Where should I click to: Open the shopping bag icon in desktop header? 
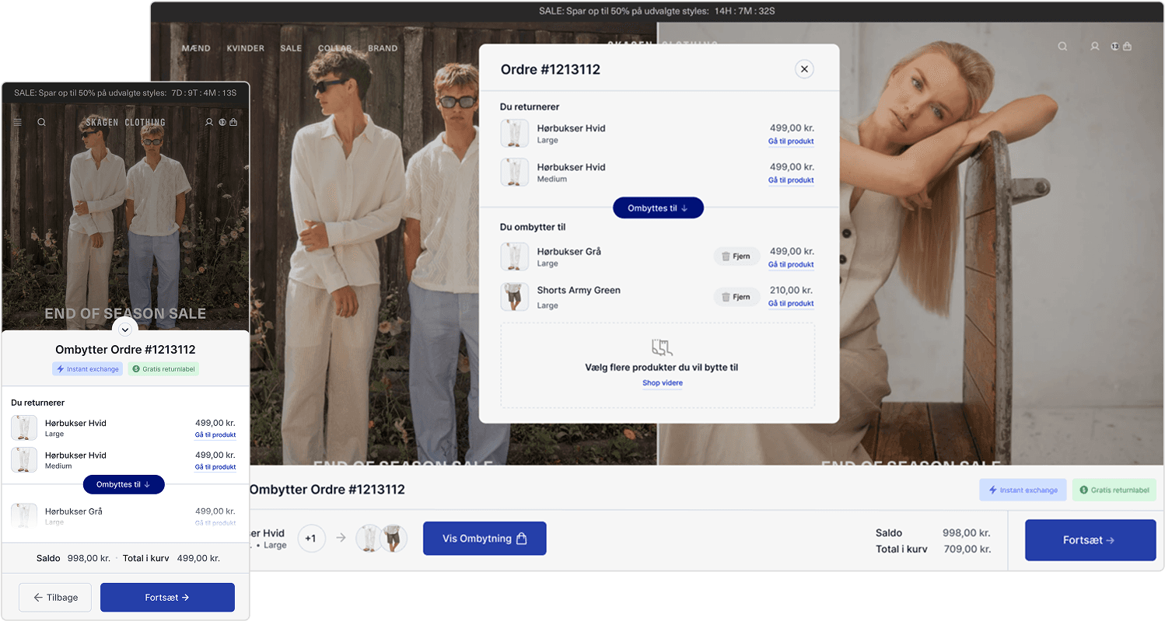click(x=1127, y=47)
